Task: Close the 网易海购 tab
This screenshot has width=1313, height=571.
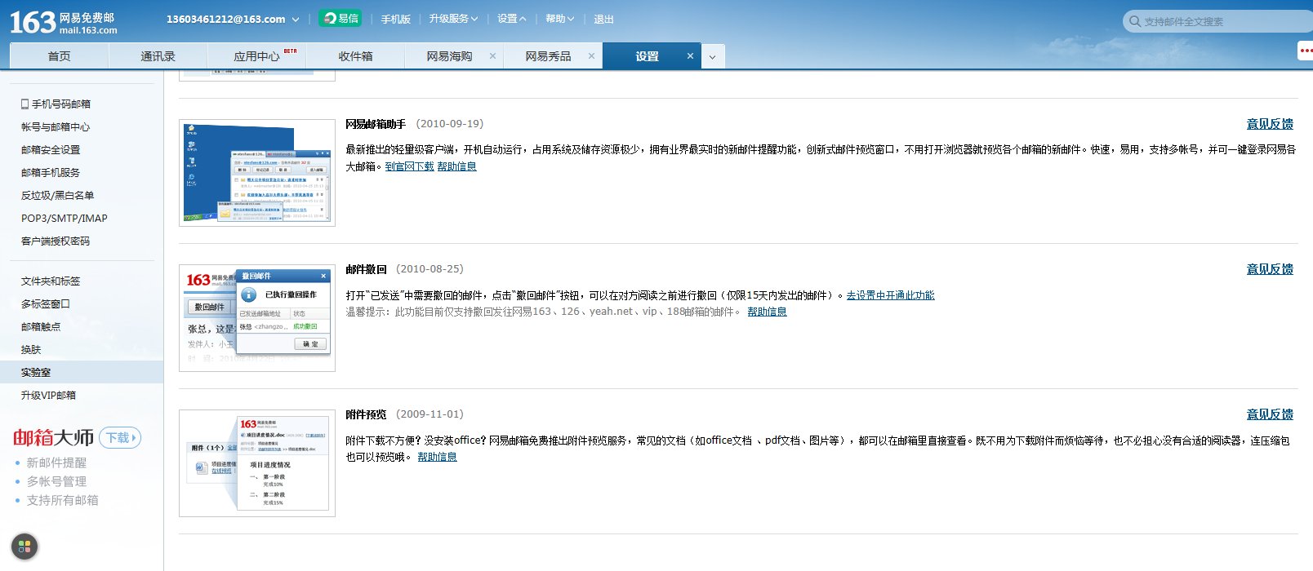Action: (x=492, y=56)
